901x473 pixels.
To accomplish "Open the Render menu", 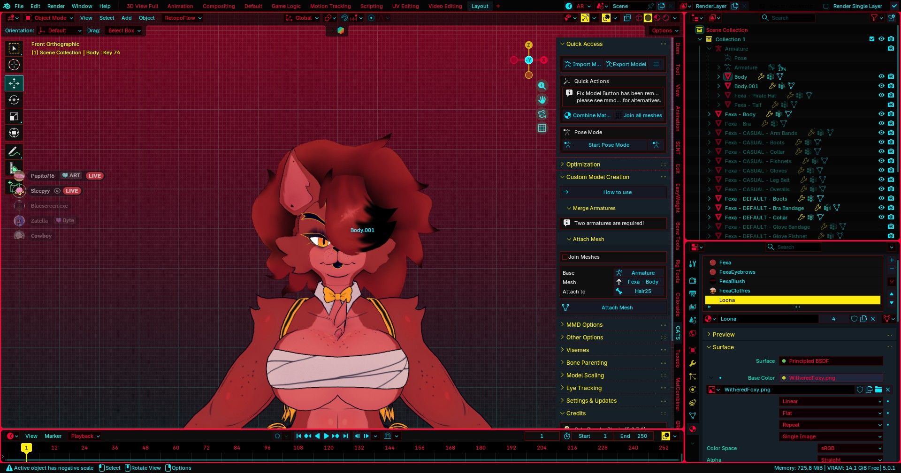I will pyautogui.click(x=56, y=6).
